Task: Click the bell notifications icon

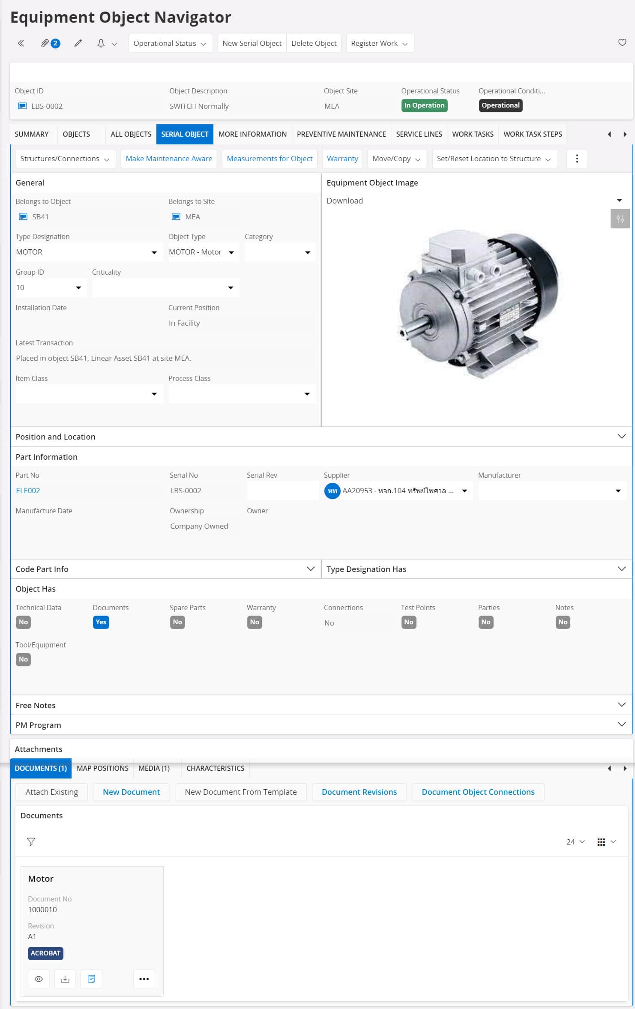Action: 101,43
